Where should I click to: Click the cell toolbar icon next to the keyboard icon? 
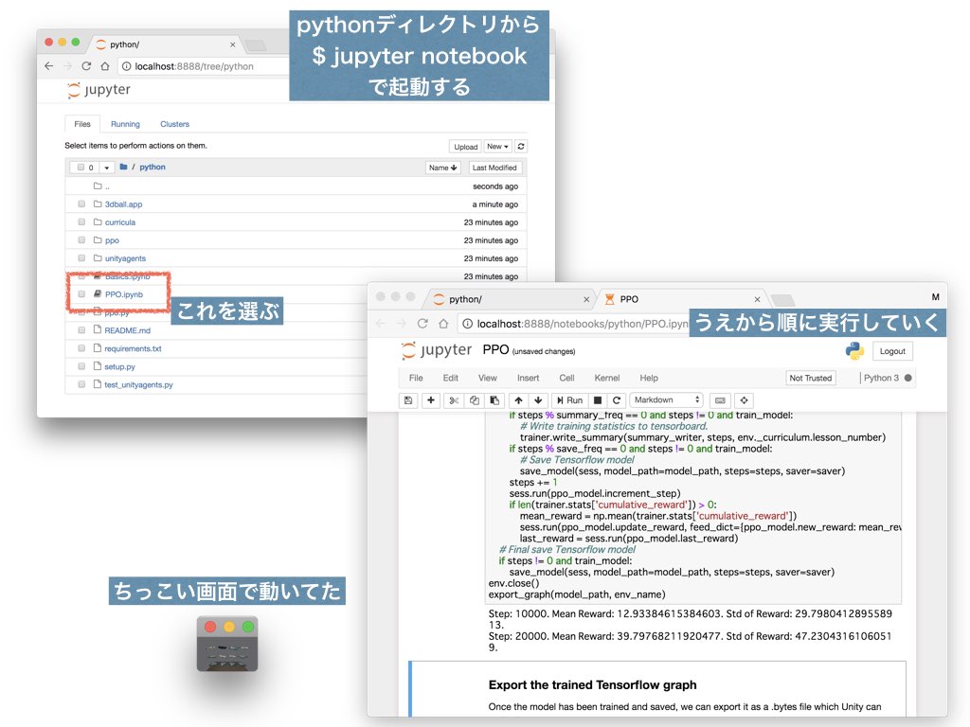click(745, 400)
